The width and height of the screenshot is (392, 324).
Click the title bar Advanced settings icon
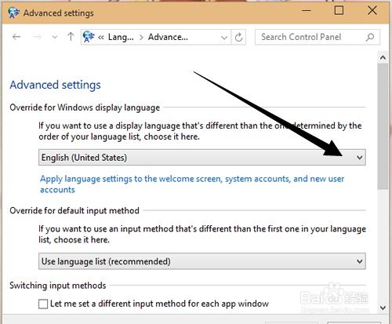coord(13,13)
